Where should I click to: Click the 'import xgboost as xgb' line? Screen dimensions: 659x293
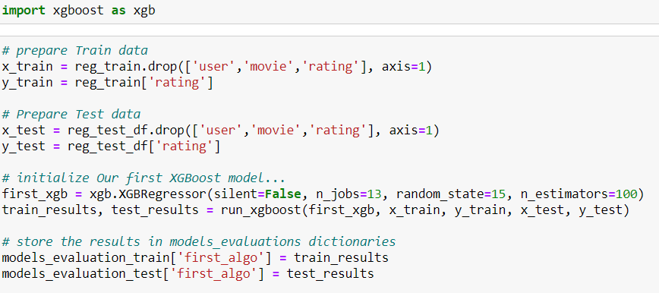(x=79, y=10)
